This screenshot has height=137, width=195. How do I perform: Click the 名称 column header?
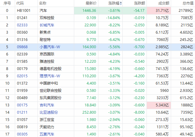43,3
